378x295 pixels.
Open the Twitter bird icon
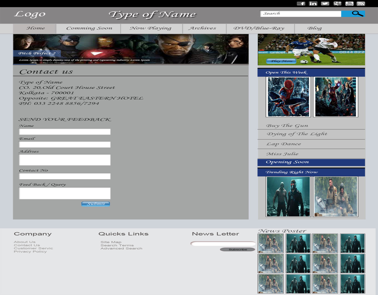325,4
